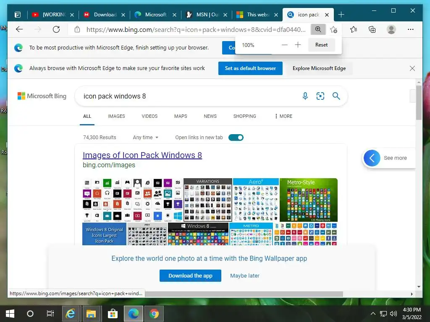The height and width of the screenshot is (322, 430).
Task: Open a new browser tab
Action: coord(341,15)
